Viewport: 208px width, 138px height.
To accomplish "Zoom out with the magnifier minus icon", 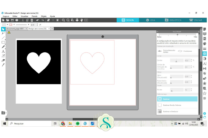I will [68, 20].
